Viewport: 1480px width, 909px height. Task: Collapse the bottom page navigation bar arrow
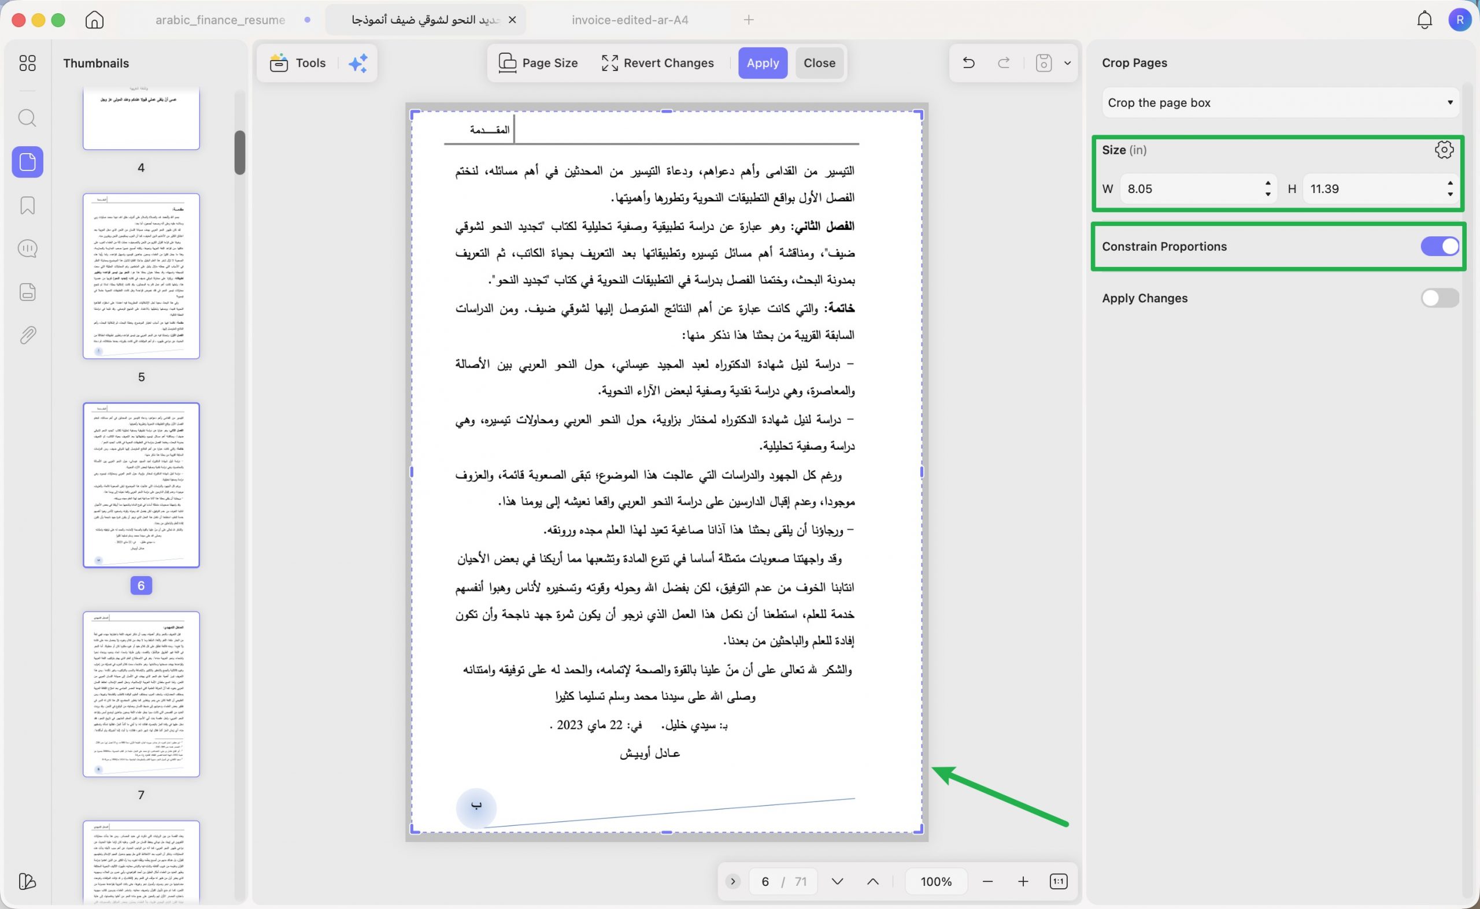point(732,881)
